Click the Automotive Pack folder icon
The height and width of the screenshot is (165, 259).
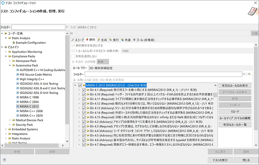point(14,65)
